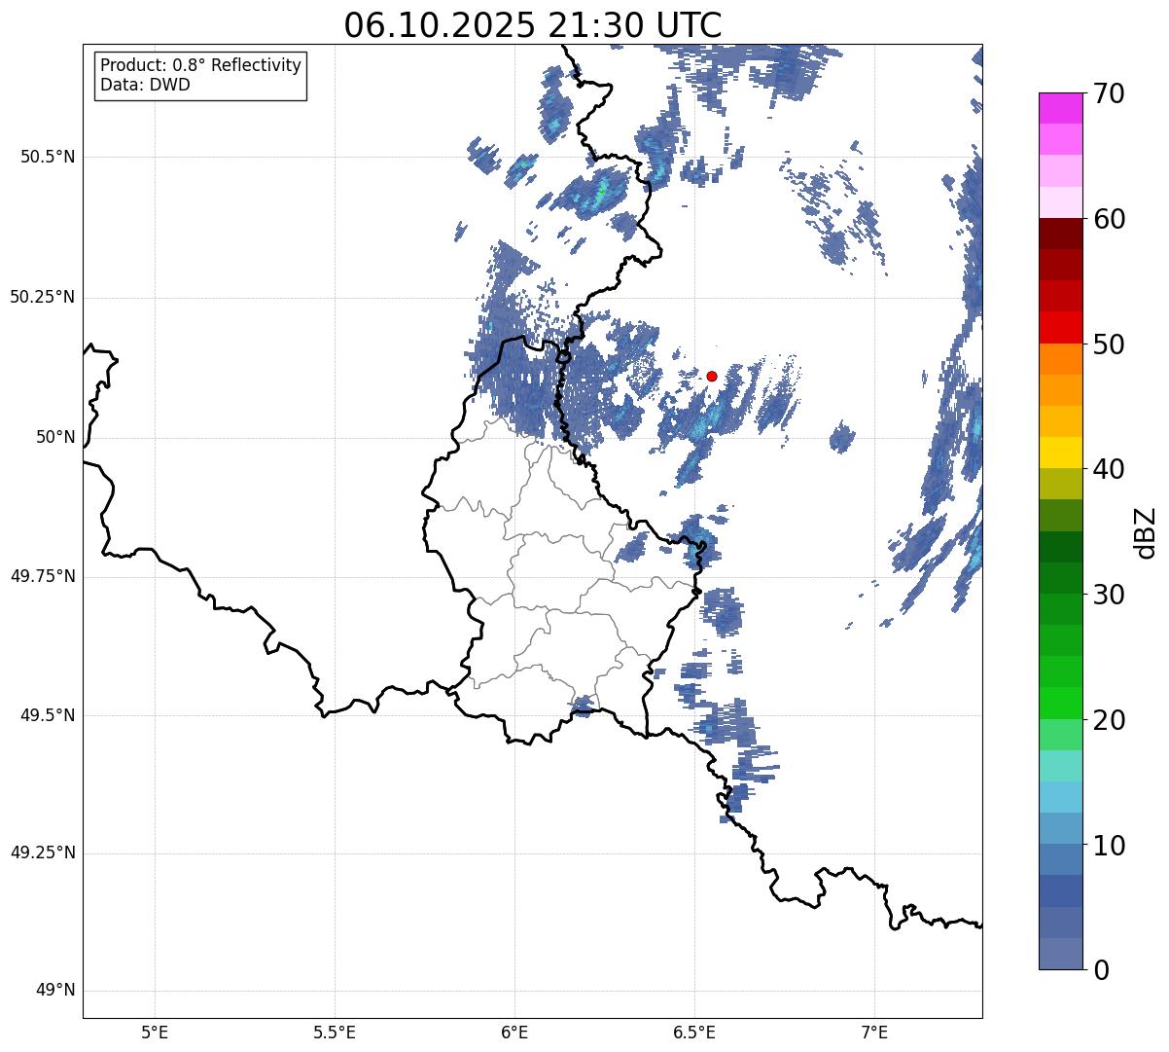Click the '50.5°N' latitude label
The image size is (1169, 1052).
pyautogui.click(x=48, y=157)
